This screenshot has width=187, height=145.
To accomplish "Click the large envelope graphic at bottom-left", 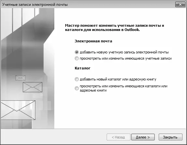I will point(18,110).
